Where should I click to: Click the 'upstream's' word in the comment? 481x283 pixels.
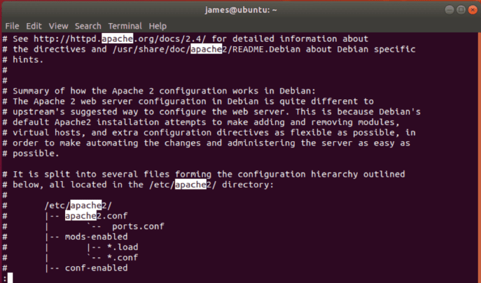(39, 112)
